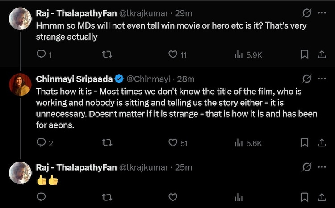The height and width of the screenshot is (208, 335).
Task: Like Raj's tweet with 11 likes
Action: [x=173, y=54]
